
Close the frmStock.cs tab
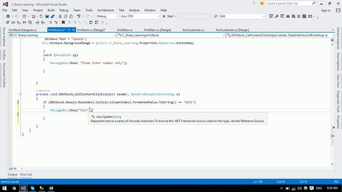[74, 30]
